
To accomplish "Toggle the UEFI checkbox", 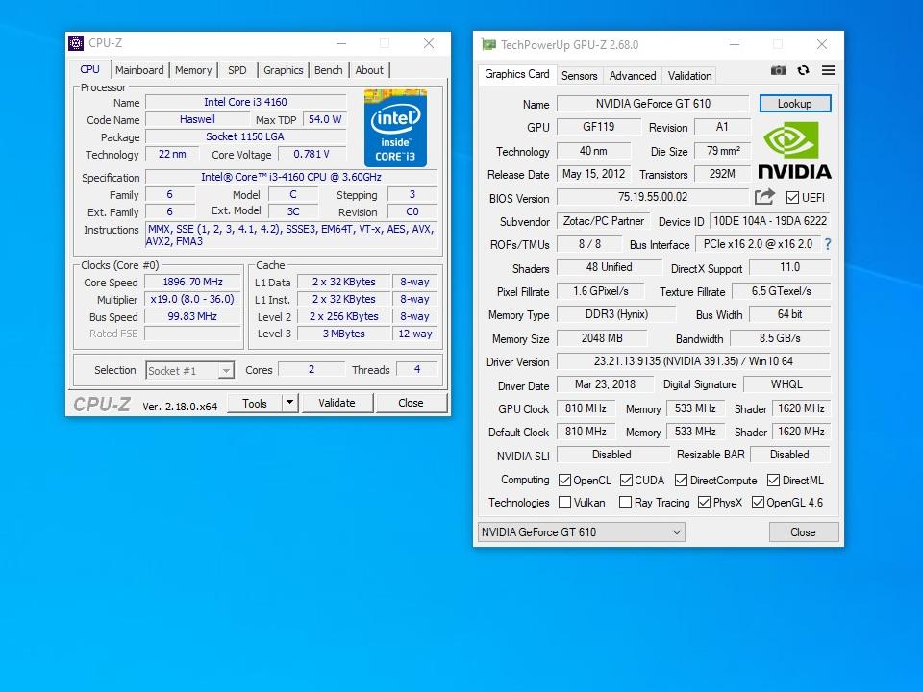I will click(792, 198).
